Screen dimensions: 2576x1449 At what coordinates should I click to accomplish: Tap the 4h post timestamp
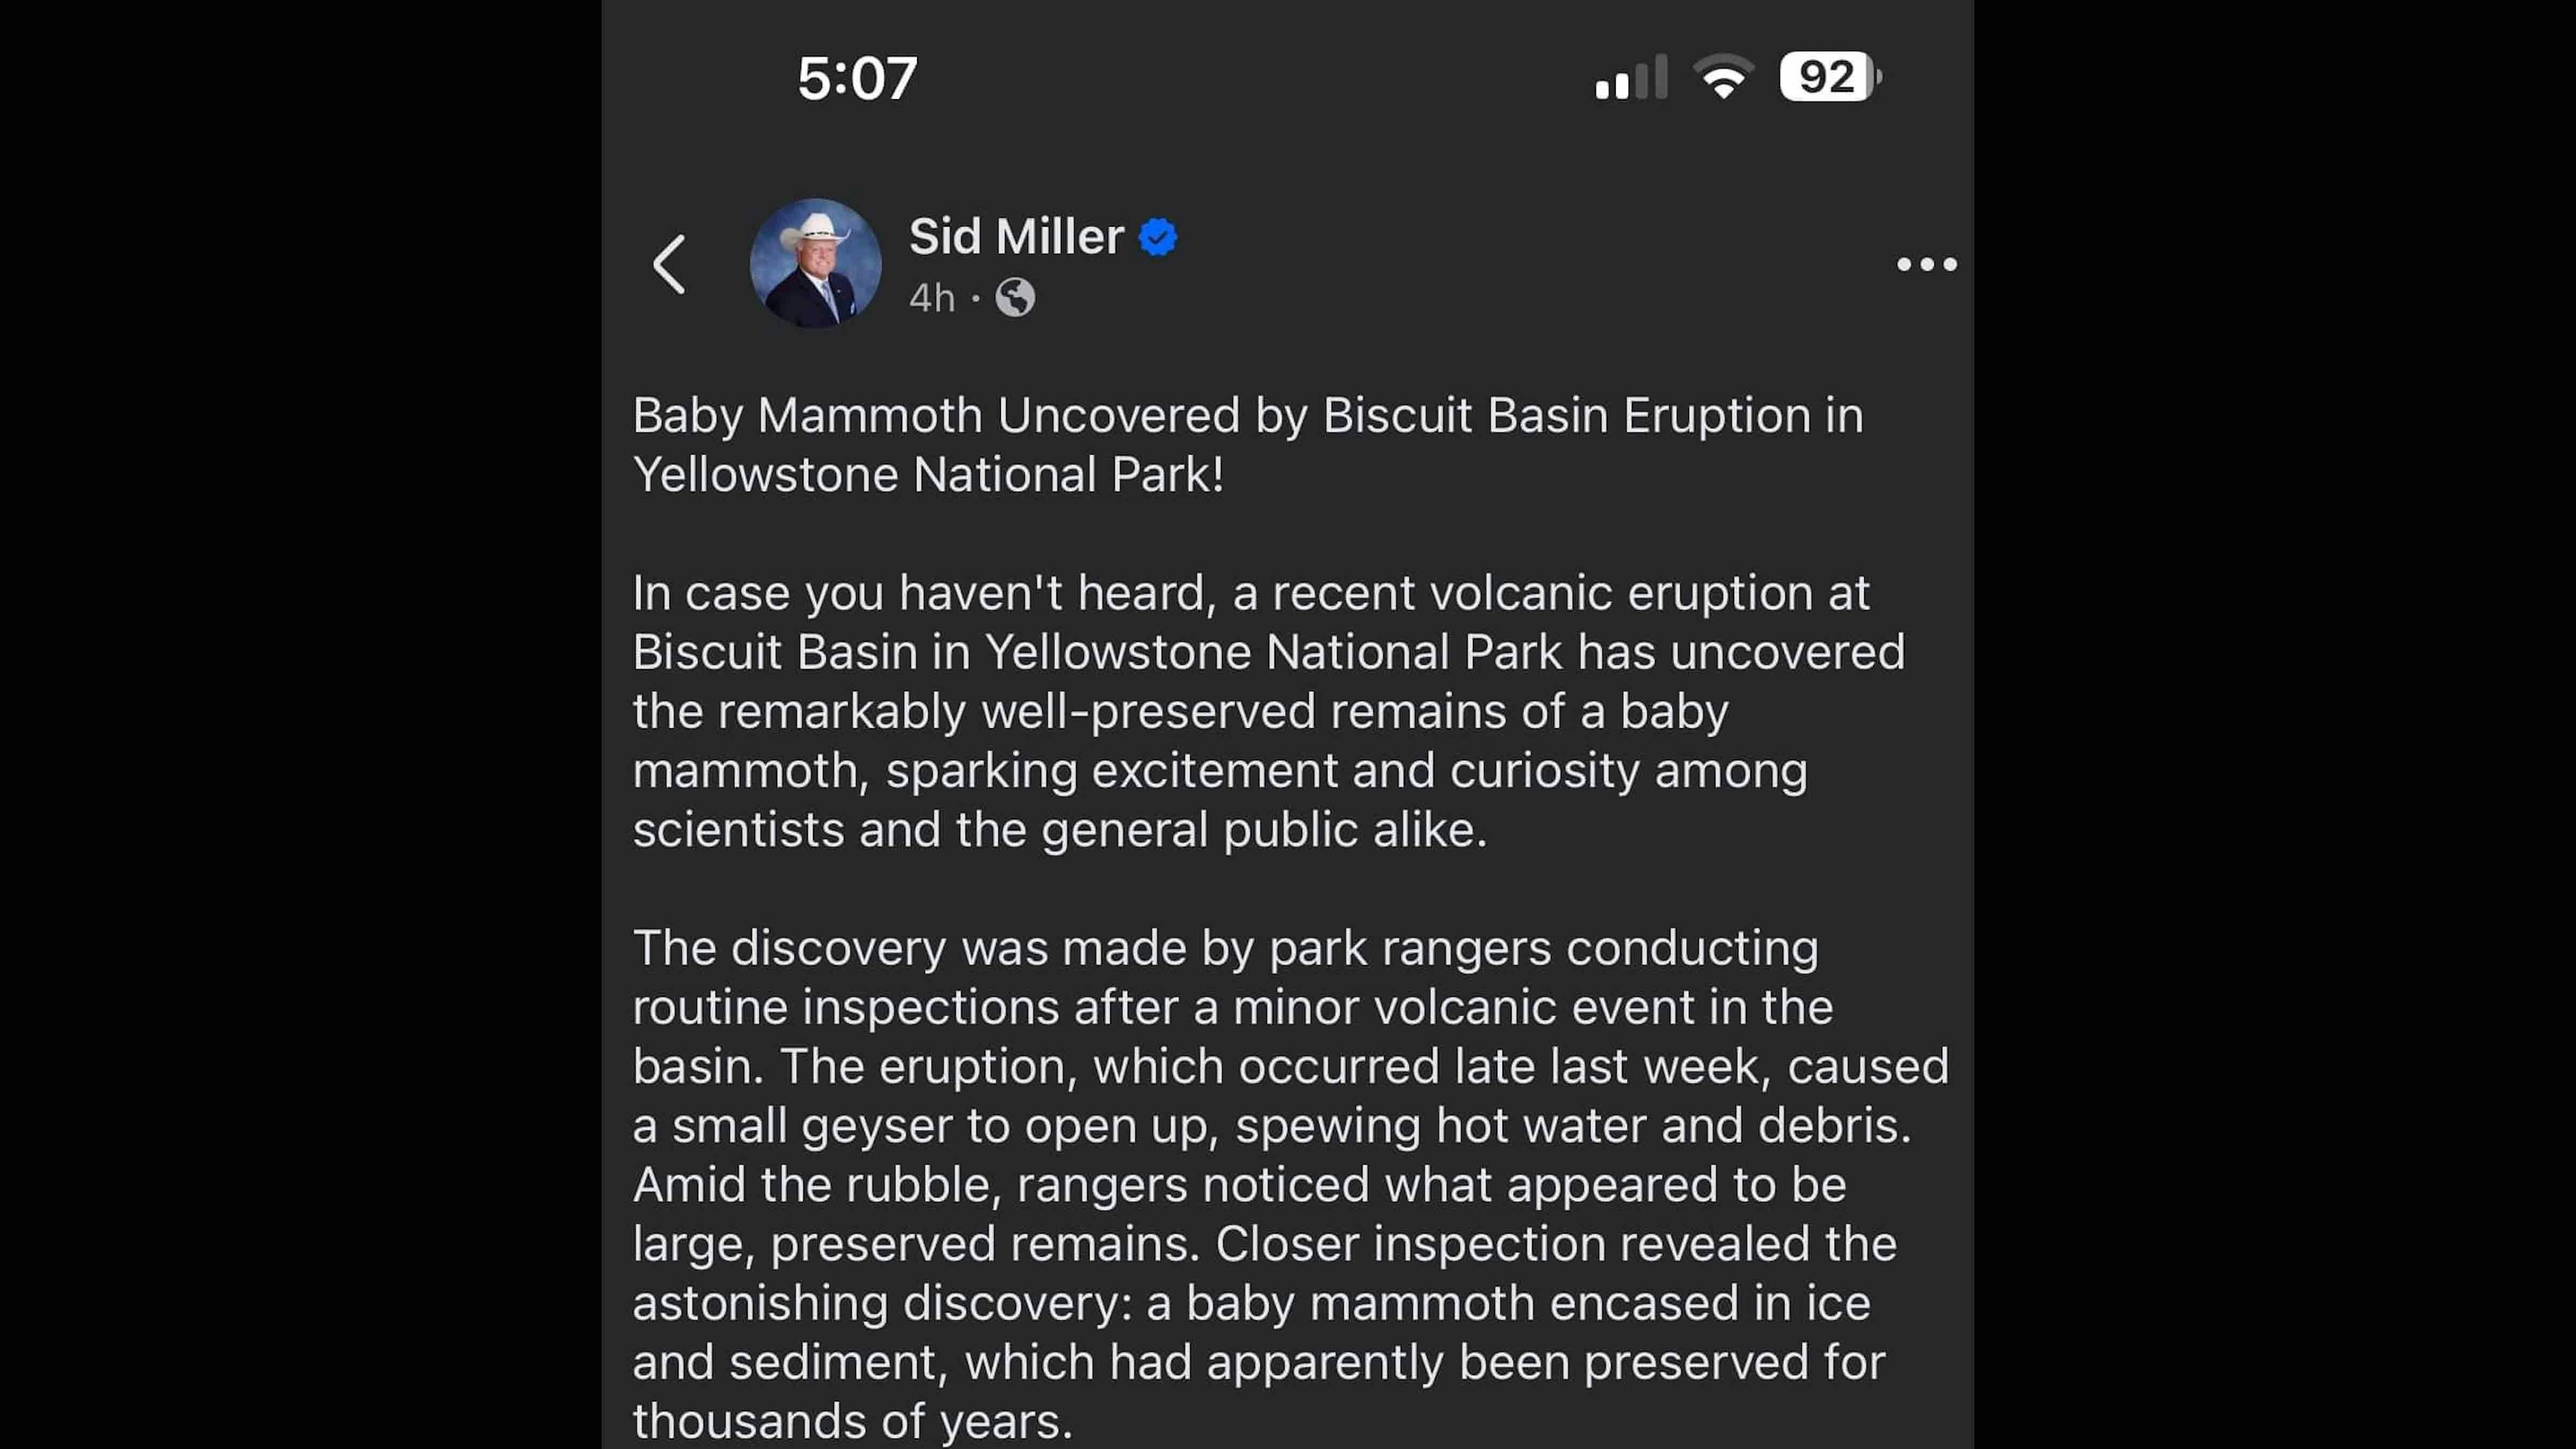pyautogui.click(x=931, y=298)
